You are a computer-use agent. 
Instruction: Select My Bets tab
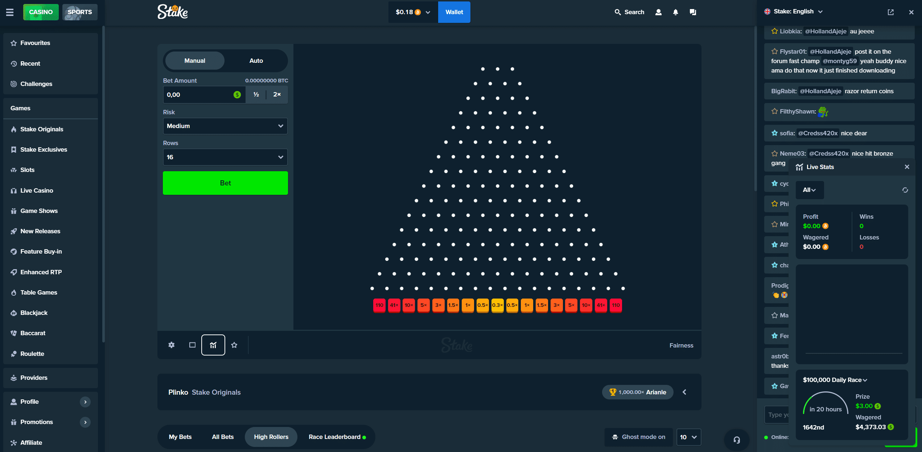pos(180,437)
